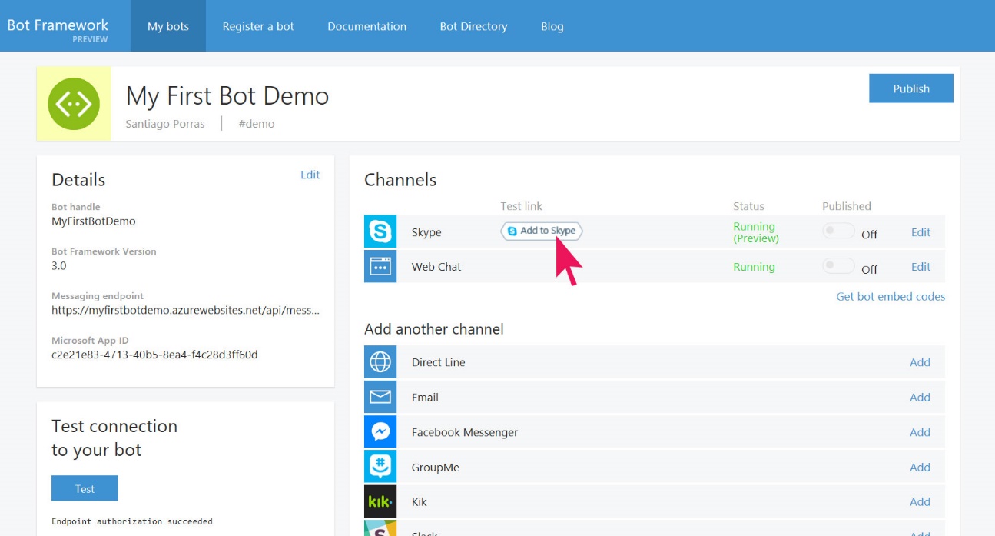Go to the Bot Directory page
Image resolution: width=995 pixels, height=536 pixels.
pos(473,26)
